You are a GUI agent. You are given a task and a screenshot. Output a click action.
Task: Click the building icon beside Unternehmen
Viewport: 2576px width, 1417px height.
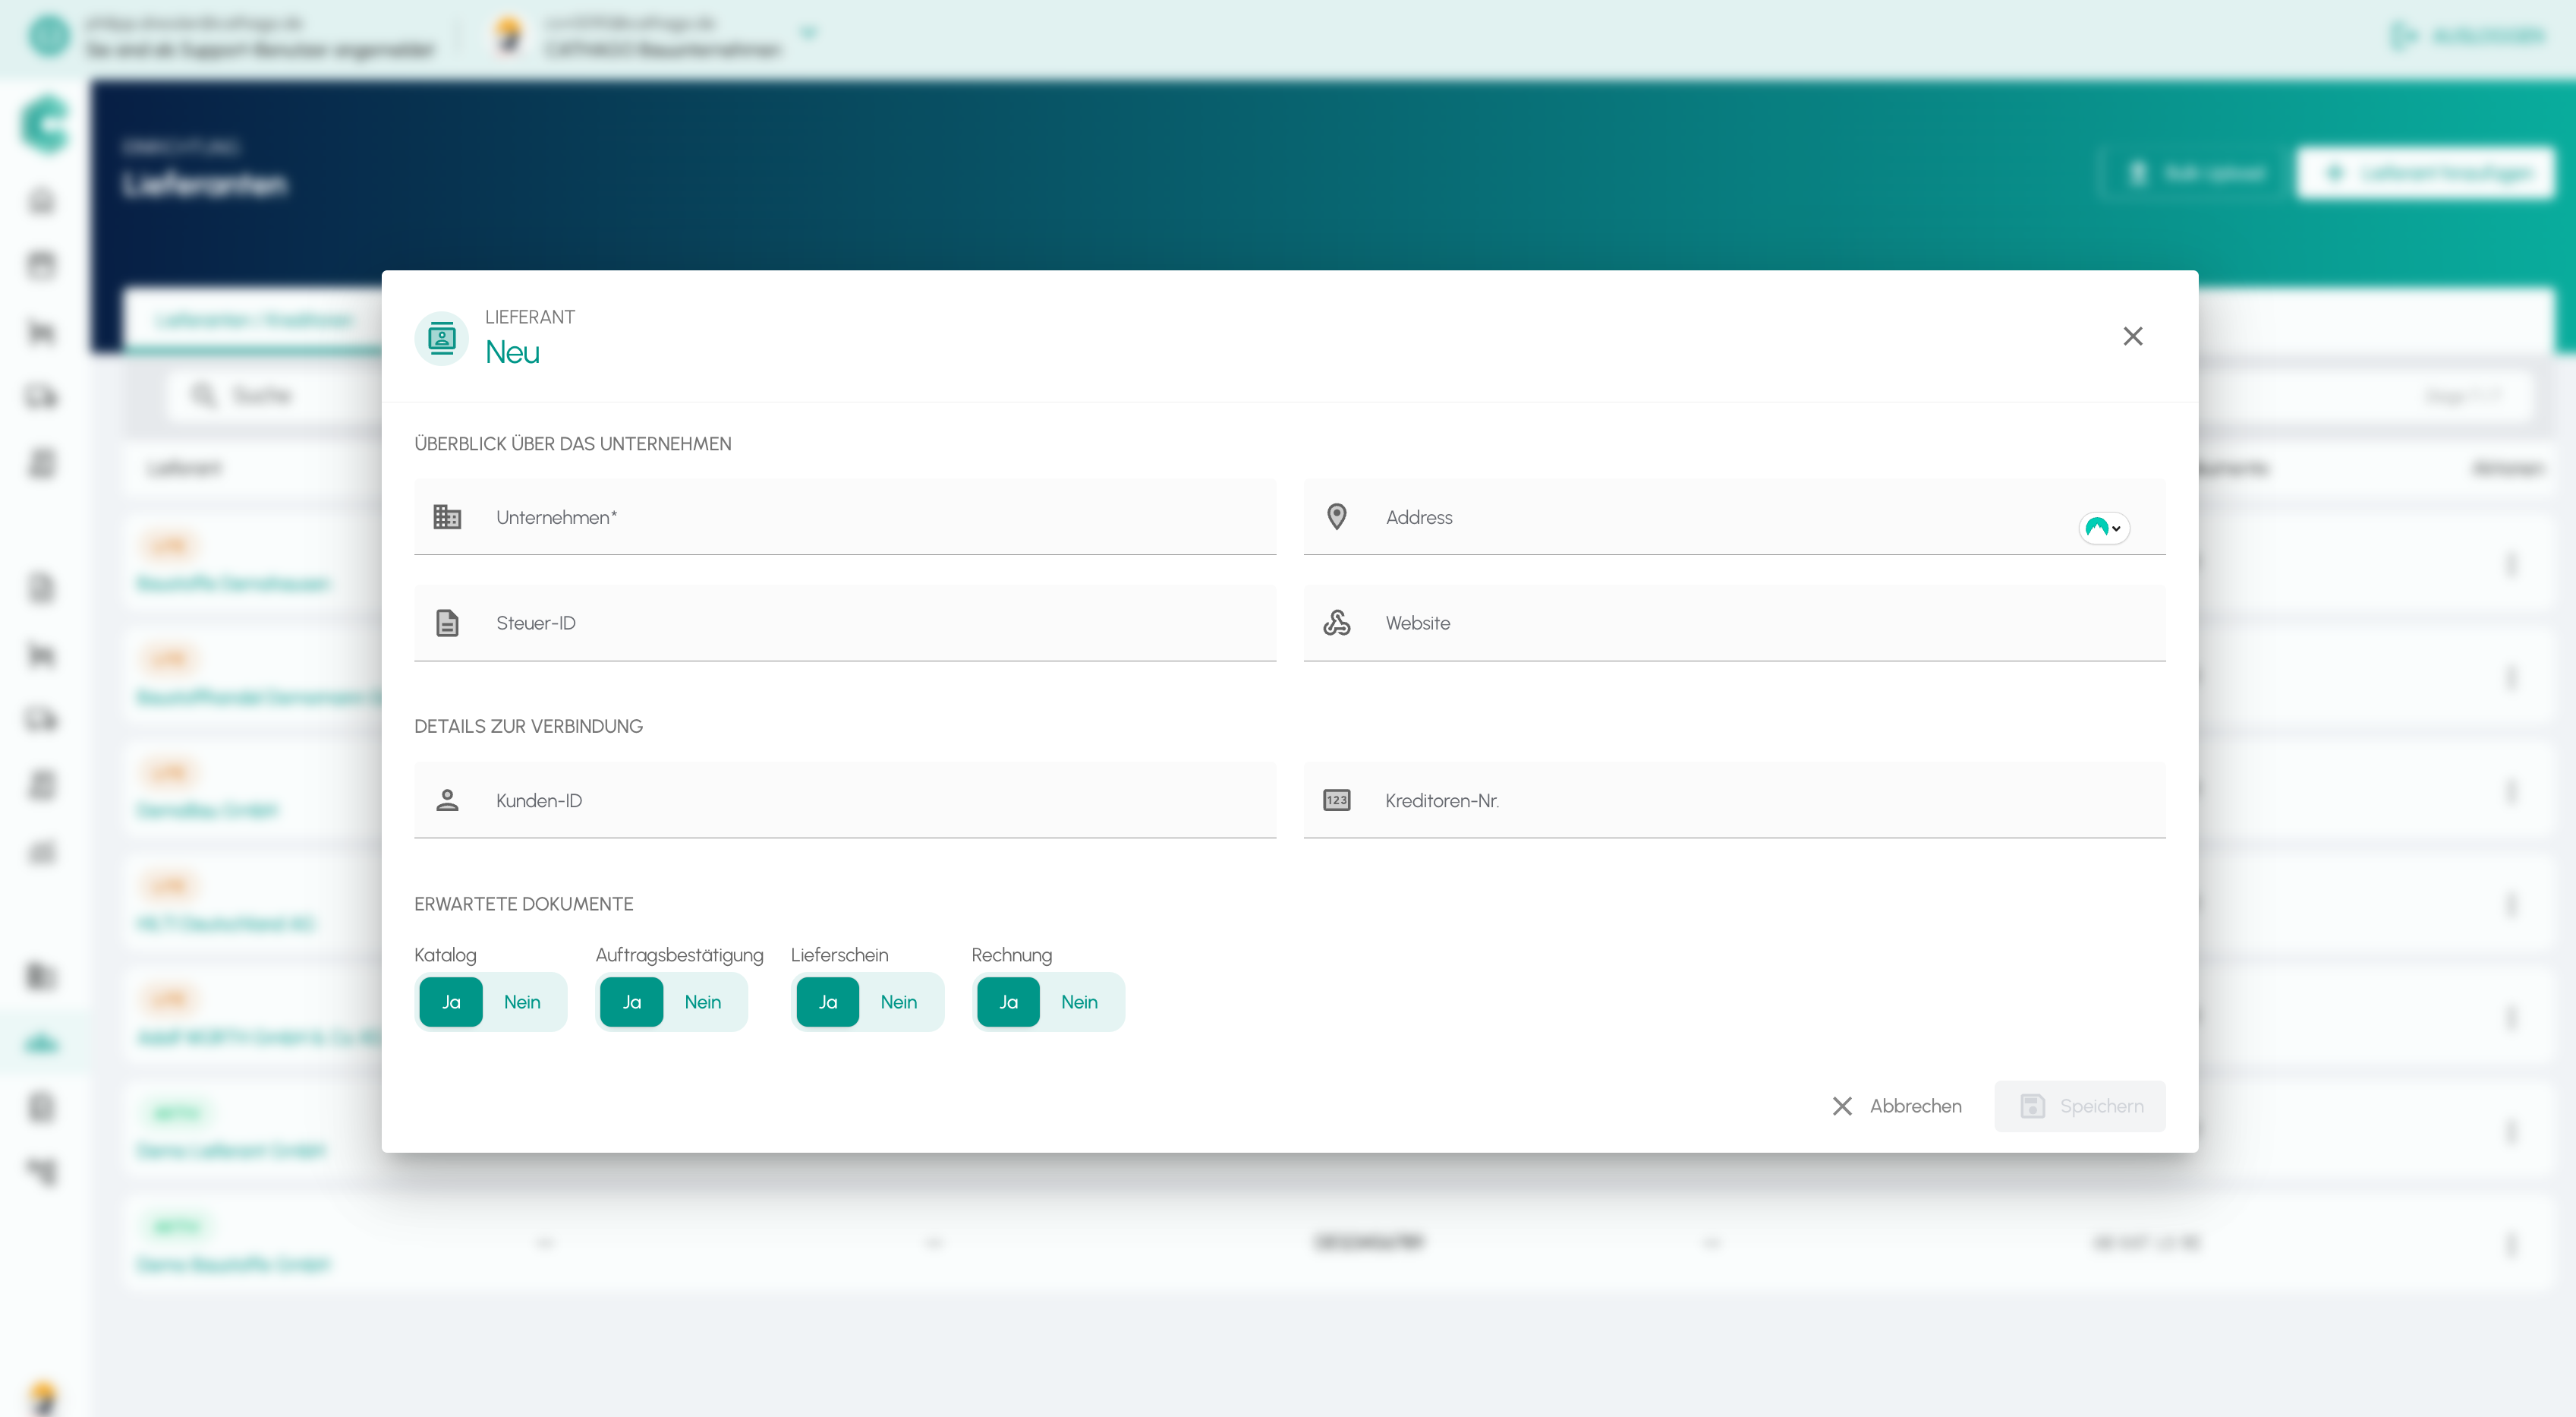pyautogui.click(x=447, y=516)
